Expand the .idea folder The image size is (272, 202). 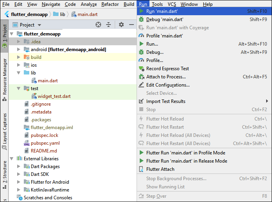[x=19, y=42]
